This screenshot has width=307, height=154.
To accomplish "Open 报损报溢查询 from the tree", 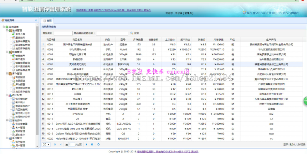I will pos(23,88).
